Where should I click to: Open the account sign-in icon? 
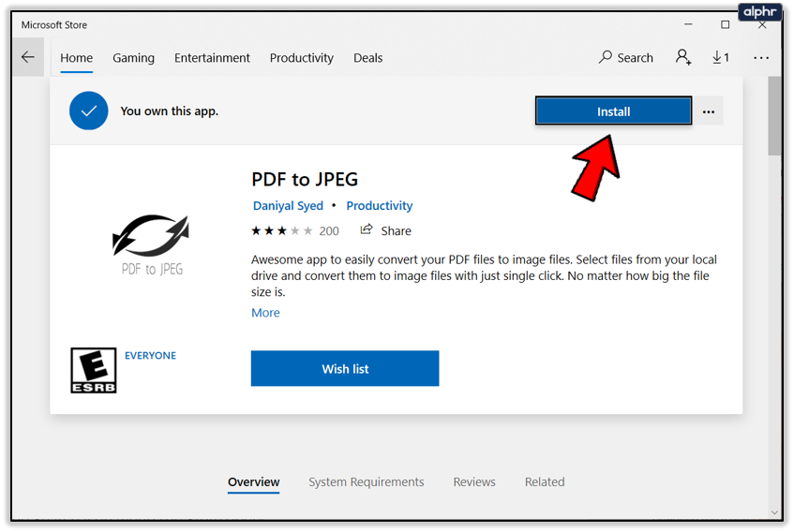pos(683,57)
